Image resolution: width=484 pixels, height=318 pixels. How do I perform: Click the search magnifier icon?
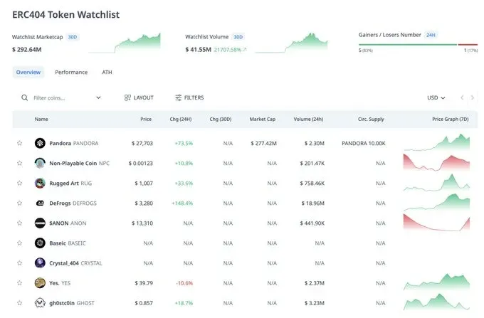pyautogui.click(x=25, y=97)
